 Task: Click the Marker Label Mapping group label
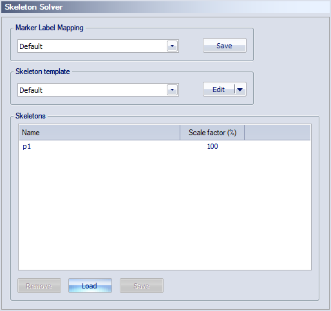(50, 28)
